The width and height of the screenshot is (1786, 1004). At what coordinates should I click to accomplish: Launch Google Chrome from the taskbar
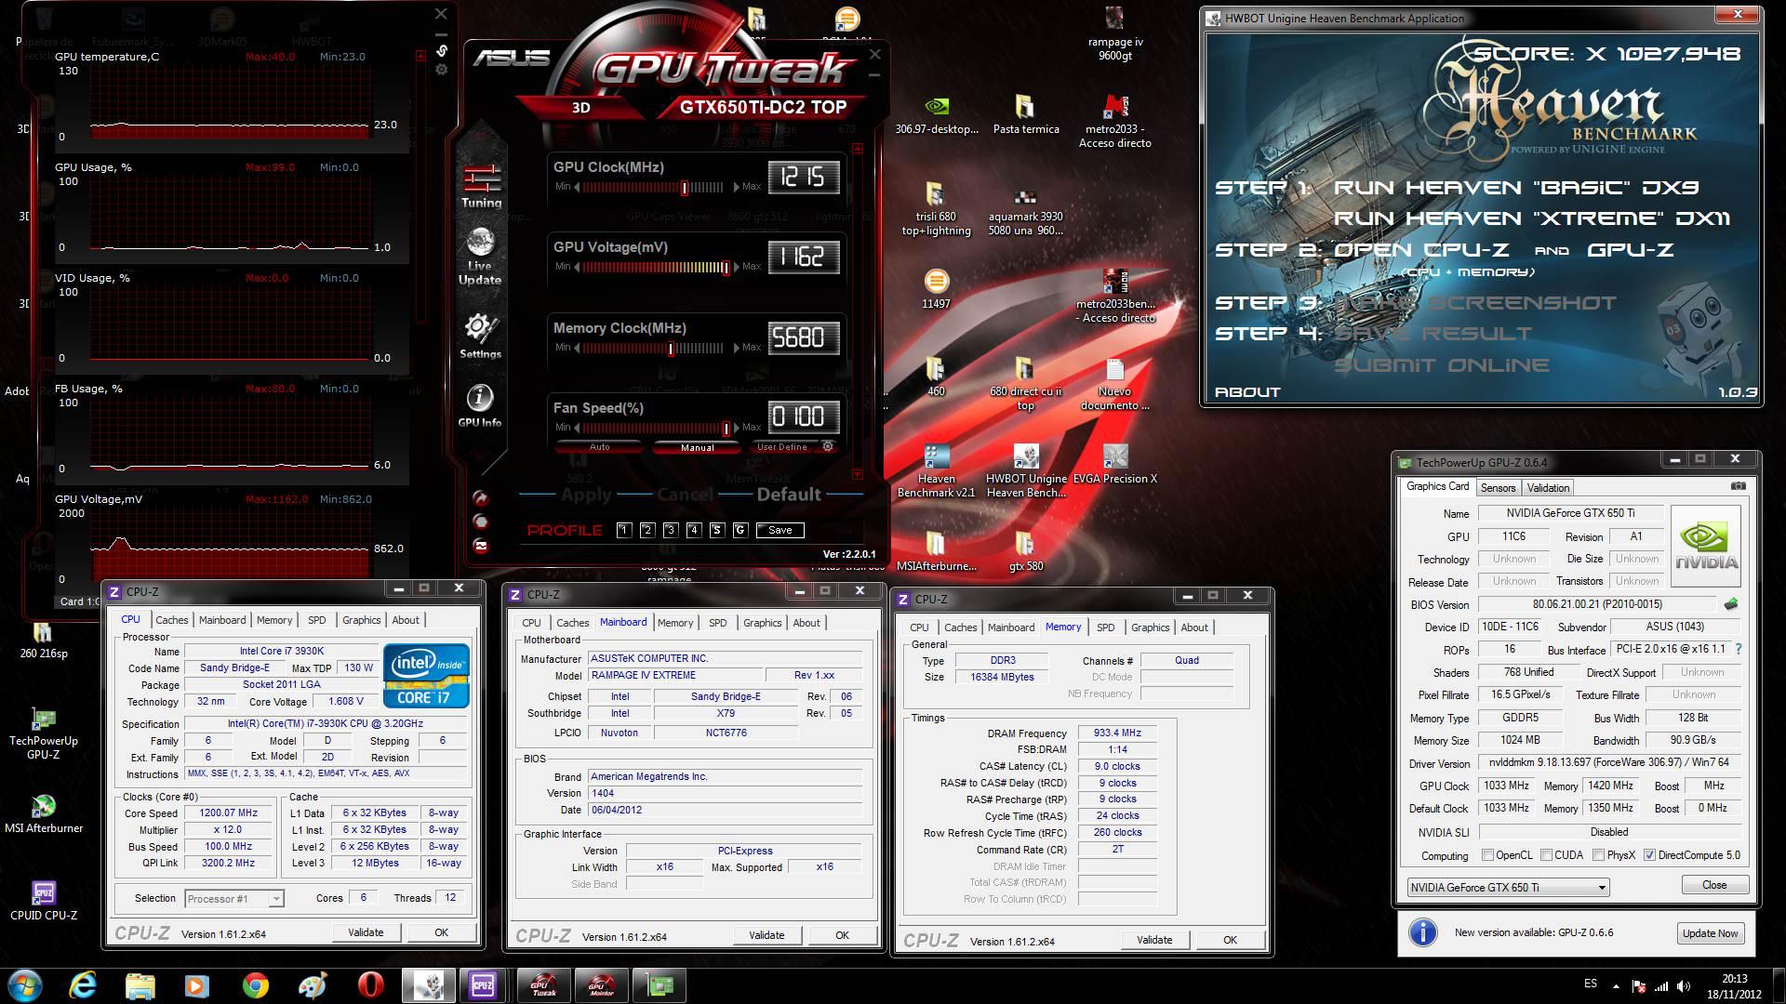pos(255,984)
